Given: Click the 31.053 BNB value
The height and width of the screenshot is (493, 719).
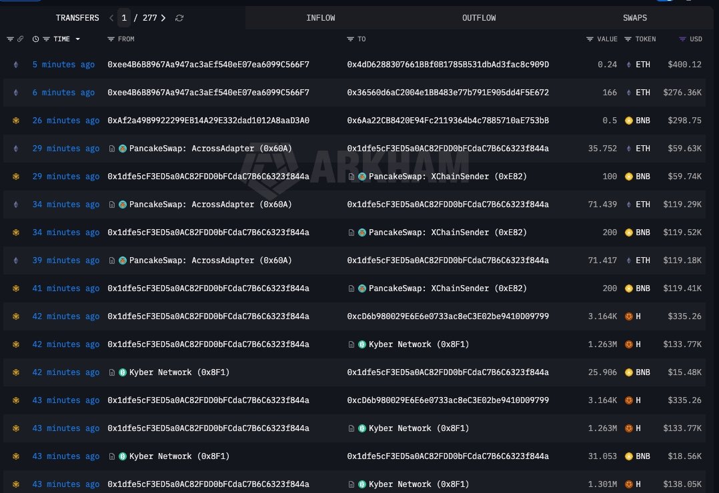Looking at the screenshot, I should [602, 456].
